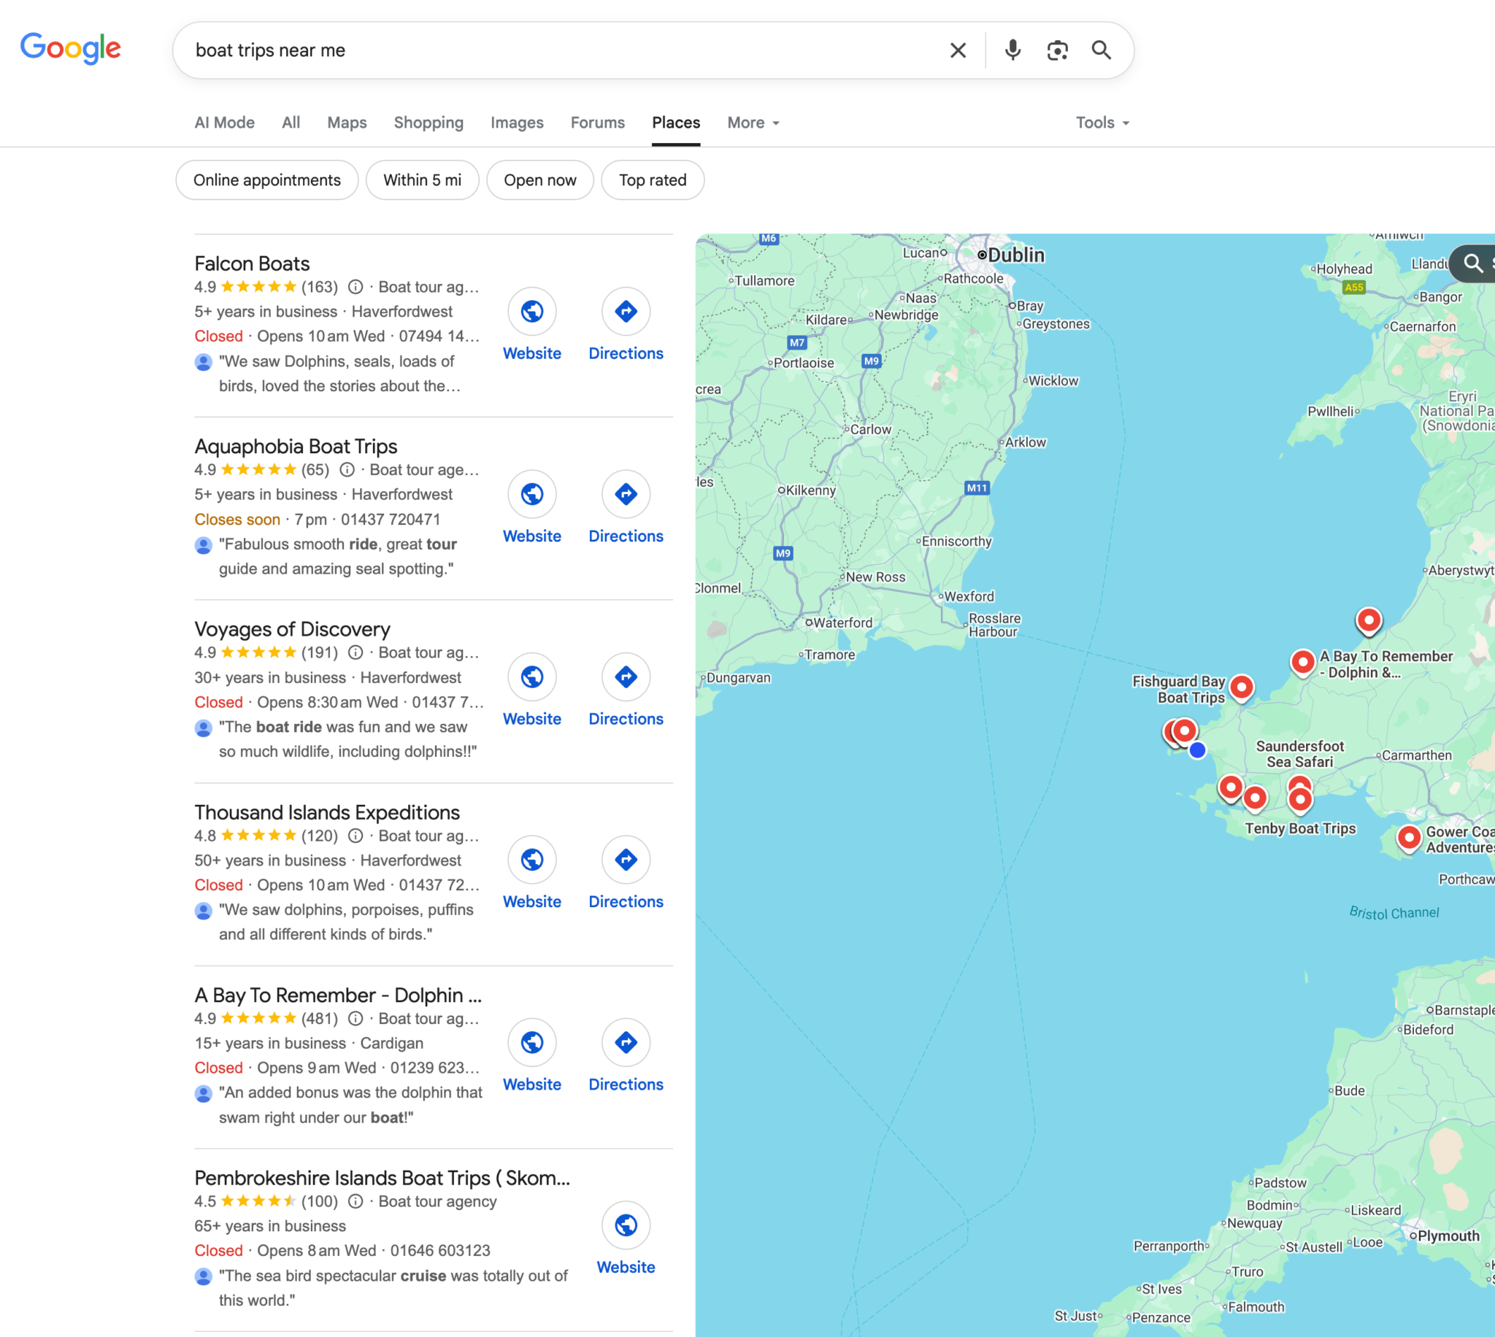Image resolution: width=1495 pixels, height=1337 pixels.
Task: Click info icon beside Falcon Boats rating
Action: click(356, 288)
